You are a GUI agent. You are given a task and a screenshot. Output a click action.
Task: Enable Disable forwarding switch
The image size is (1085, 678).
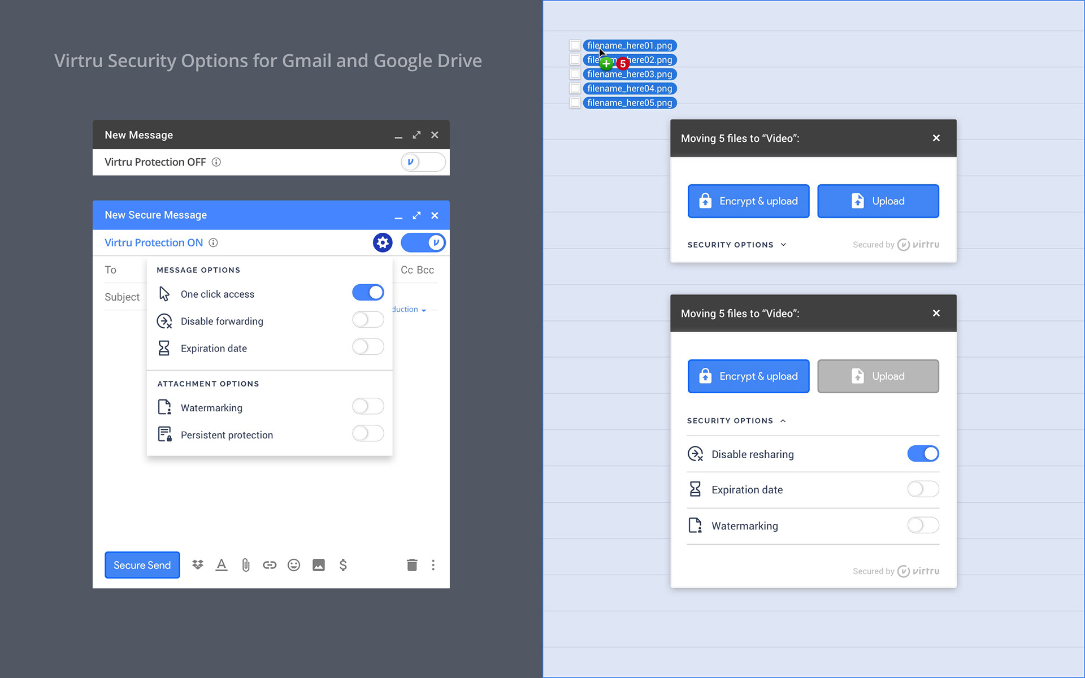(x=368, y=320)
